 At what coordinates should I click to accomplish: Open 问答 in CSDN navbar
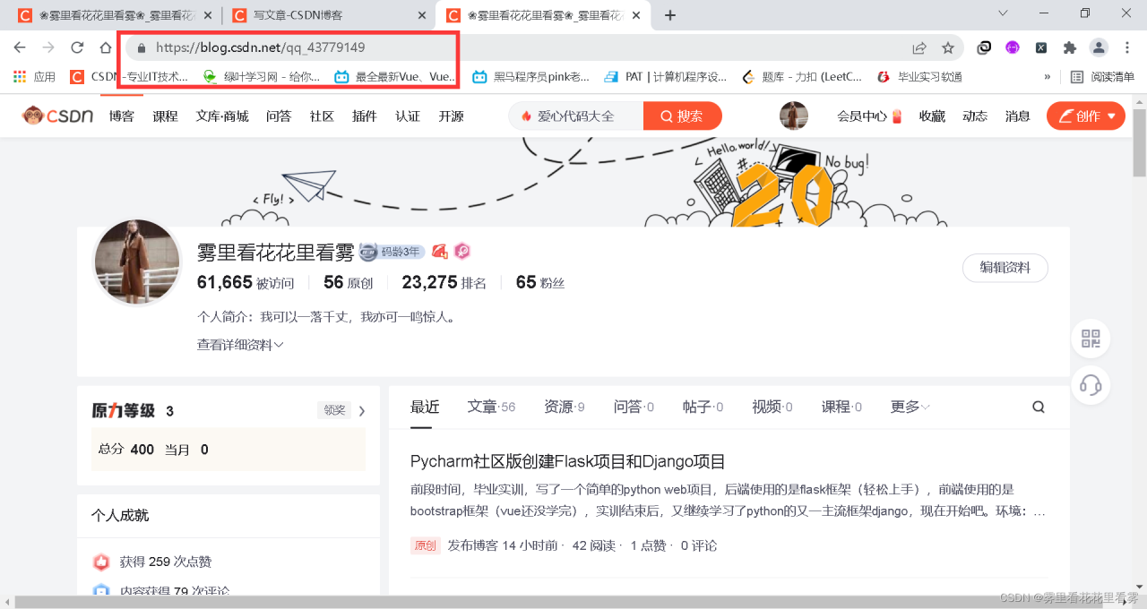pos(279,116)
